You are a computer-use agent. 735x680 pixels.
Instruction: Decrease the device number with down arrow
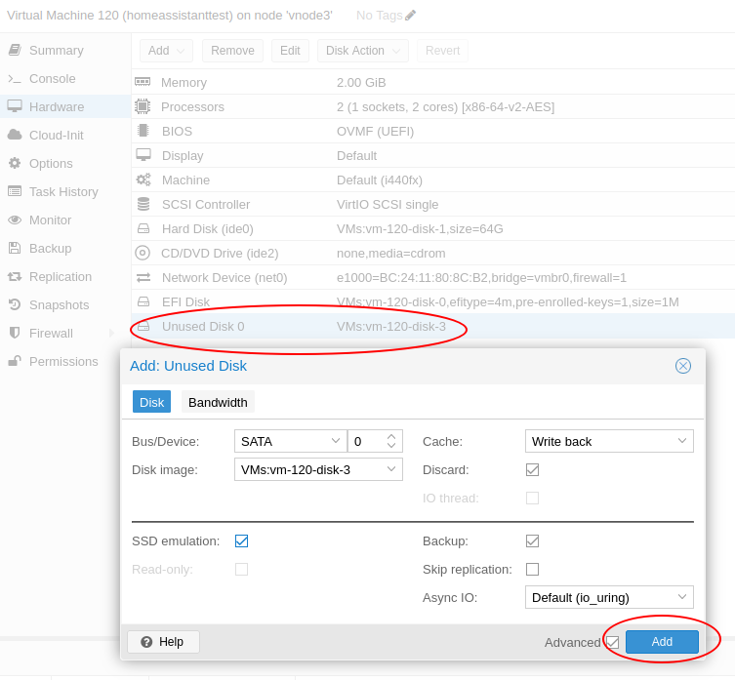tap(391, 446)
